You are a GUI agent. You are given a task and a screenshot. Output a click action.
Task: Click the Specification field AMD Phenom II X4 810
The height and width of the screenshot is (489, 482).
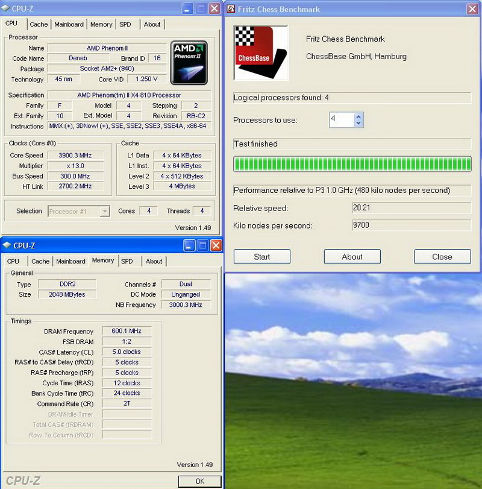[x=130, y=95]
